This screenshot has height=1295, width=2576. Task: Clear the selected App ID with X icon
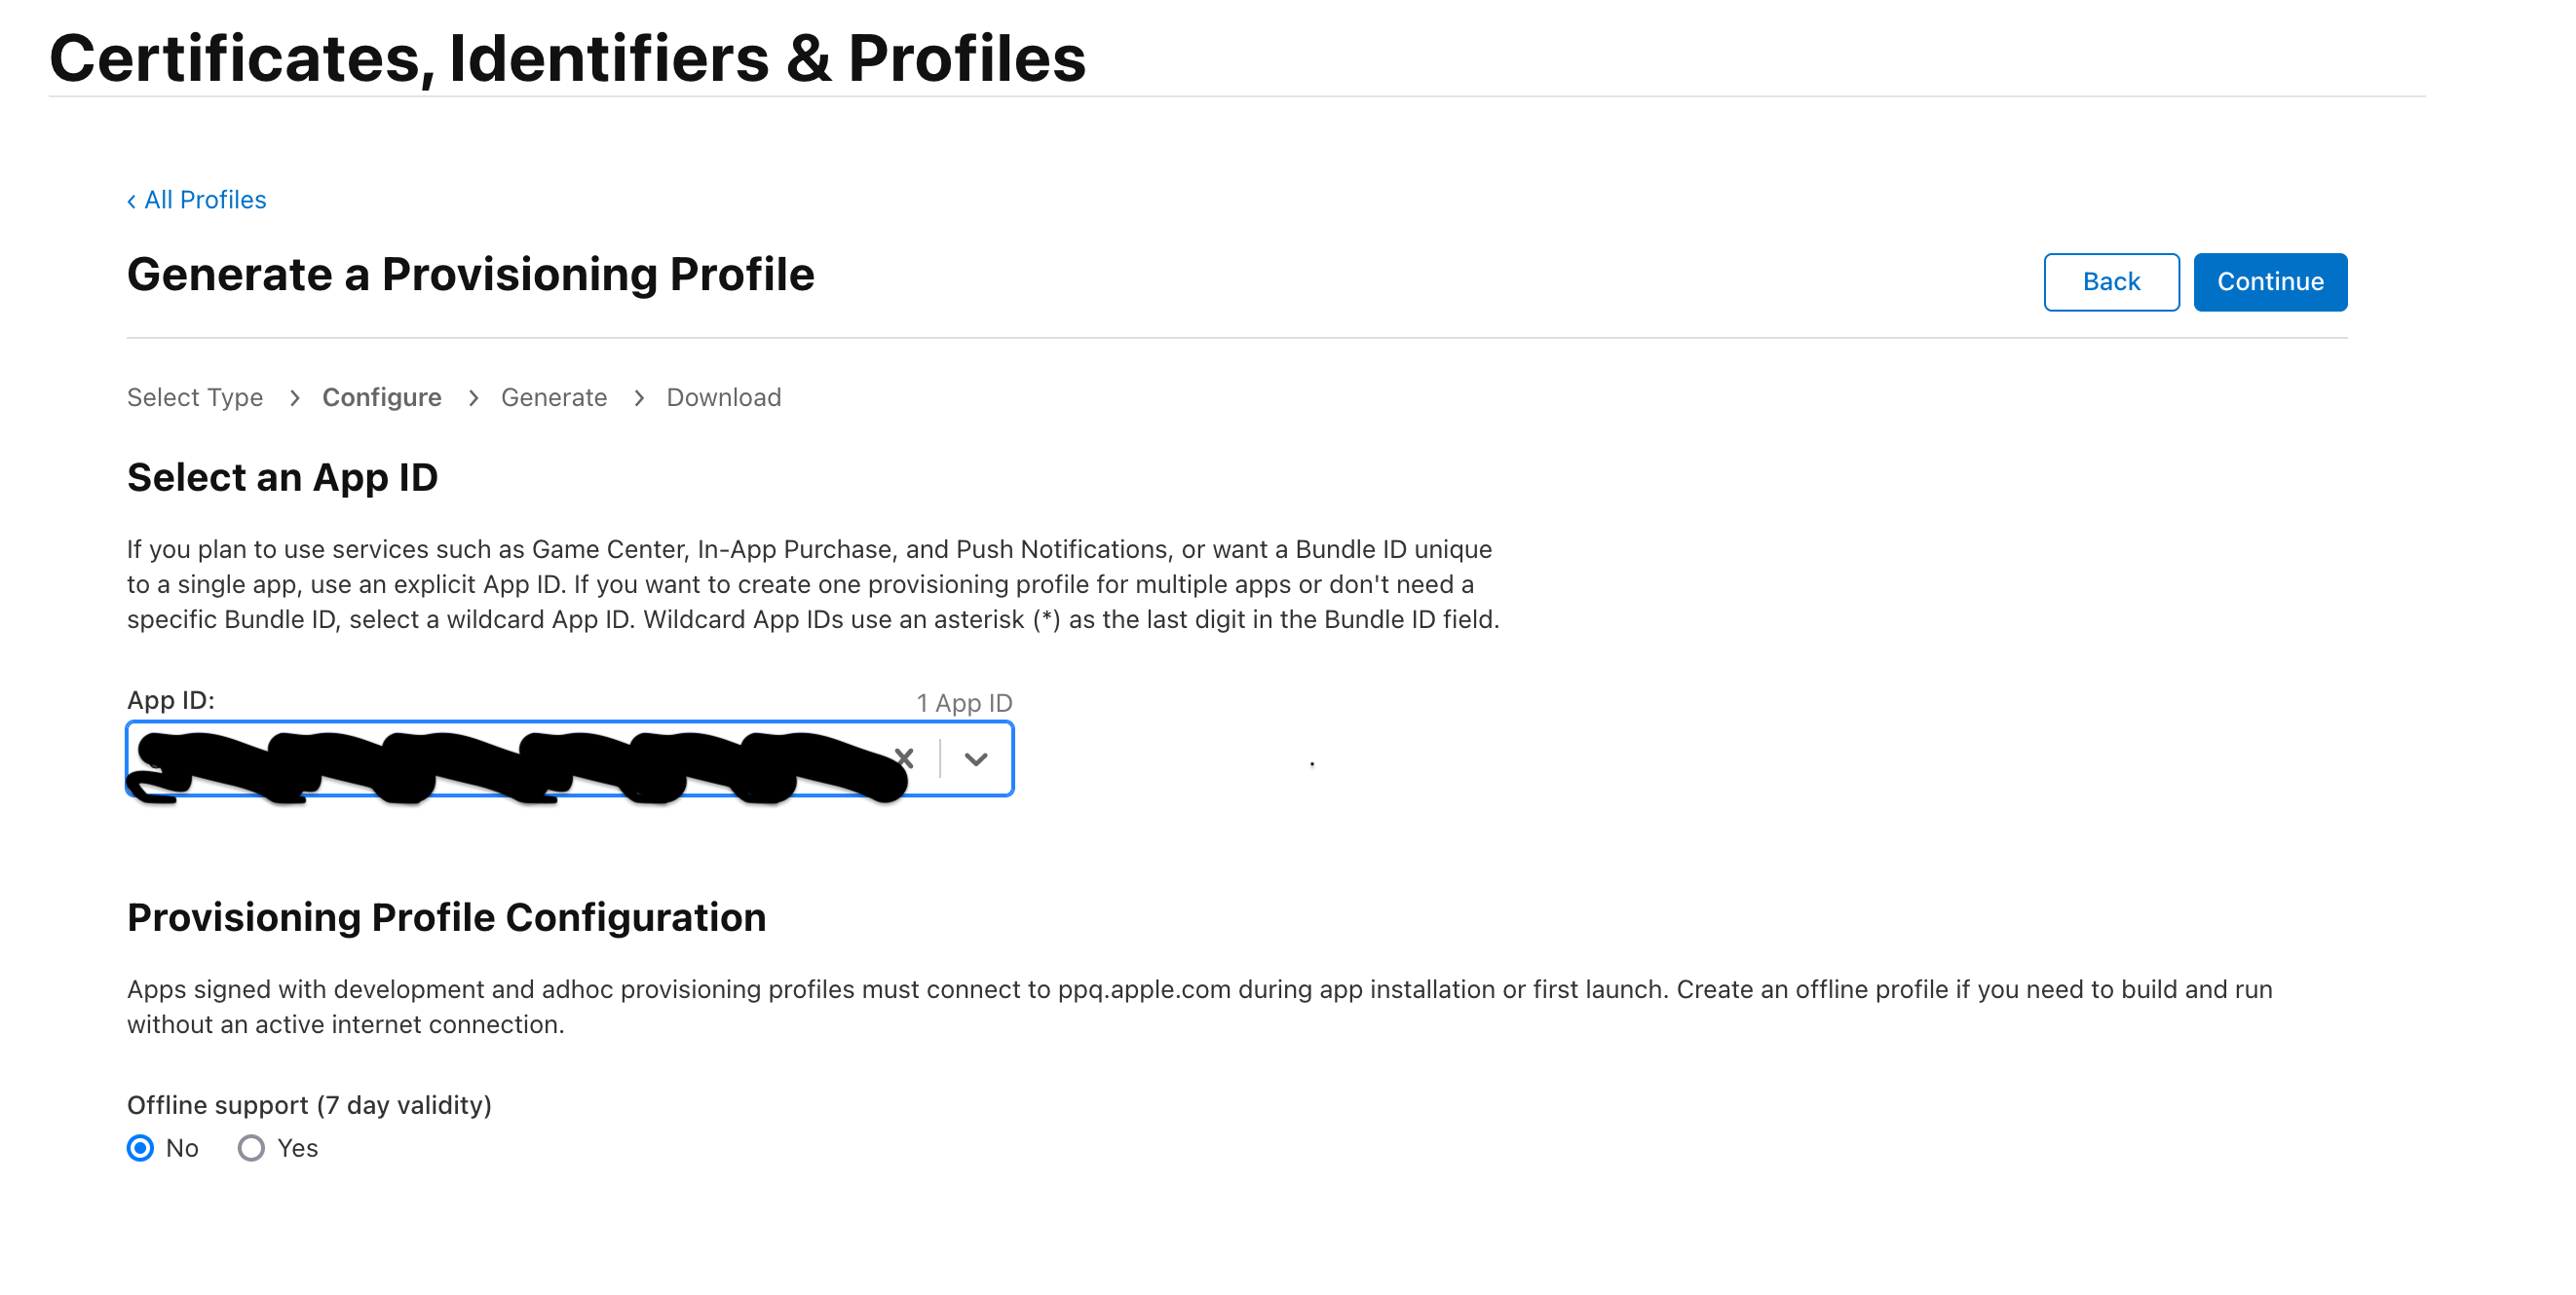[x=905, y=758]
